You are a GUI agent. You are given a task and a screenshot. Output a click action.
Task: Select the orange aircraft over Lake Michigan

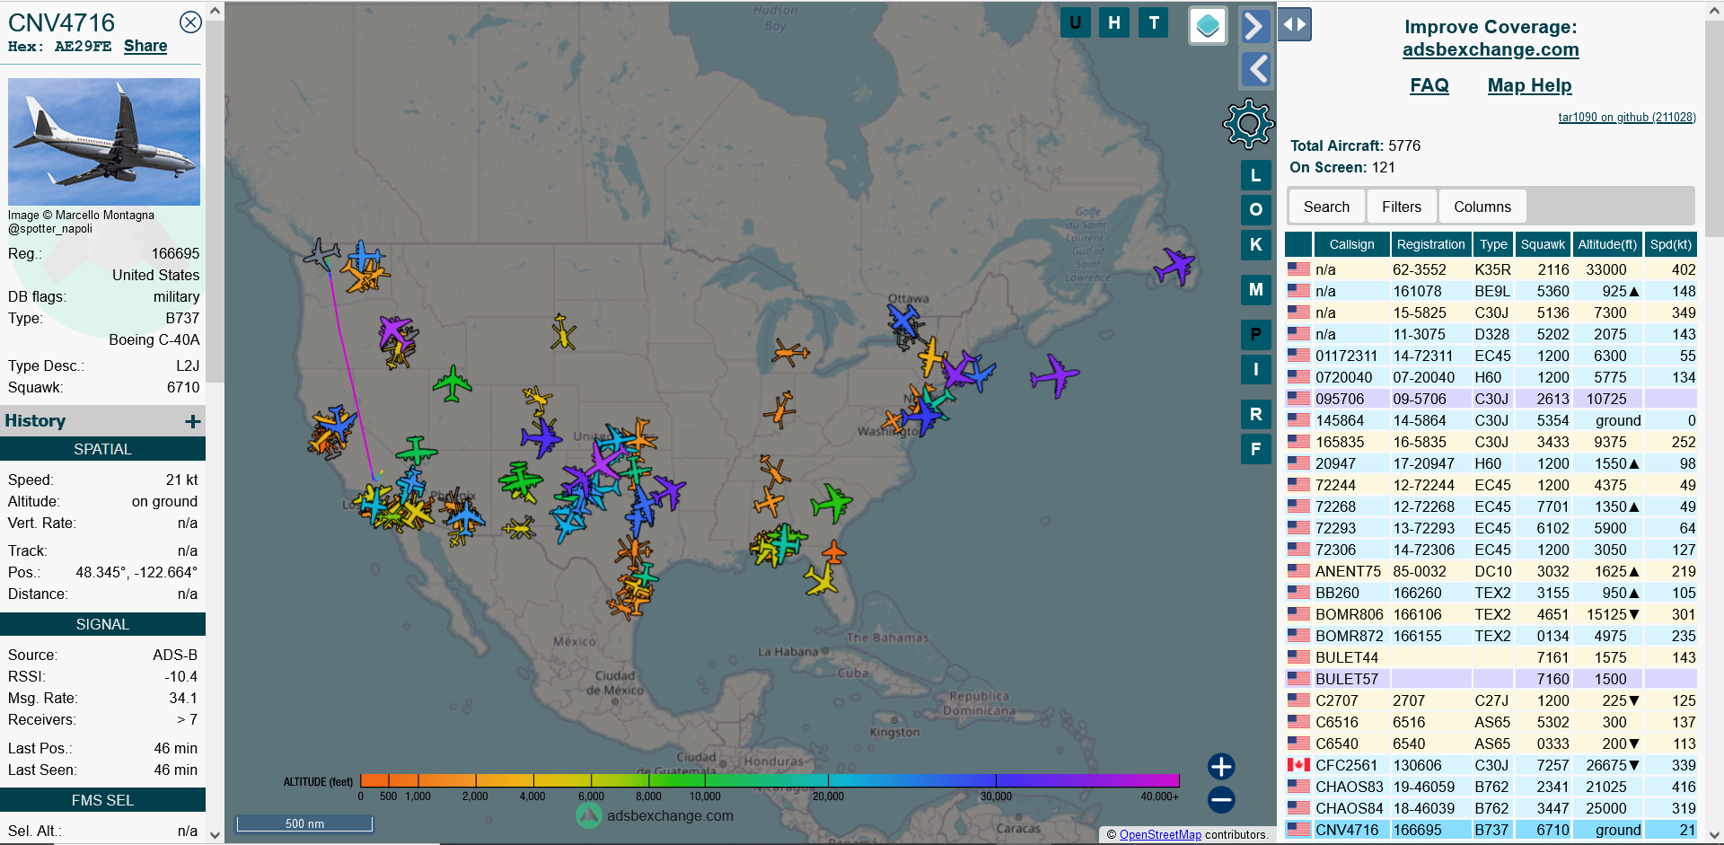(790, 352)
